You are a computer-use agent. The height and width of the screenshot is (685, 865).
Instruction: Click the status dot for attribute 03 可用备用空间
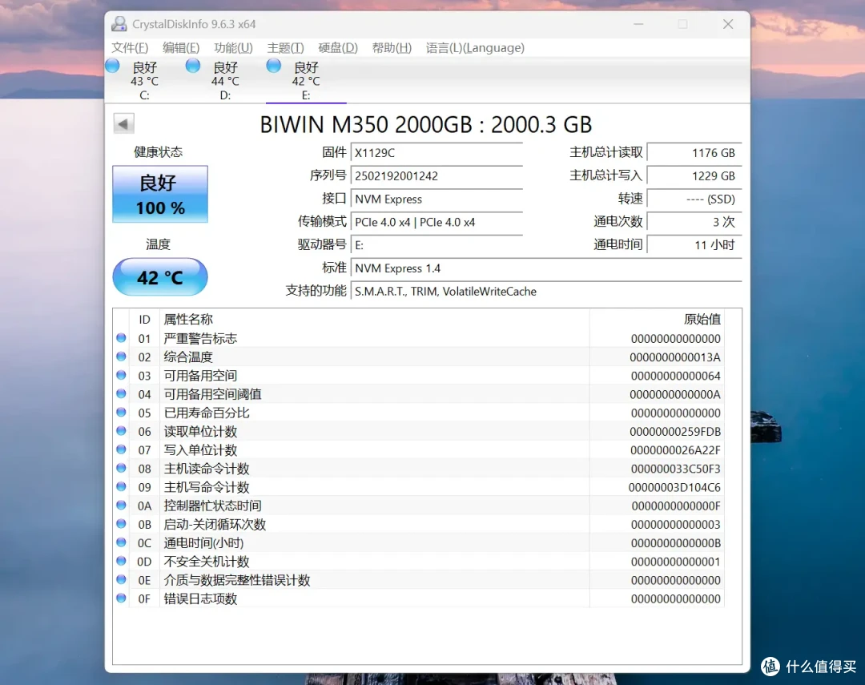click(x=122, y=375)
